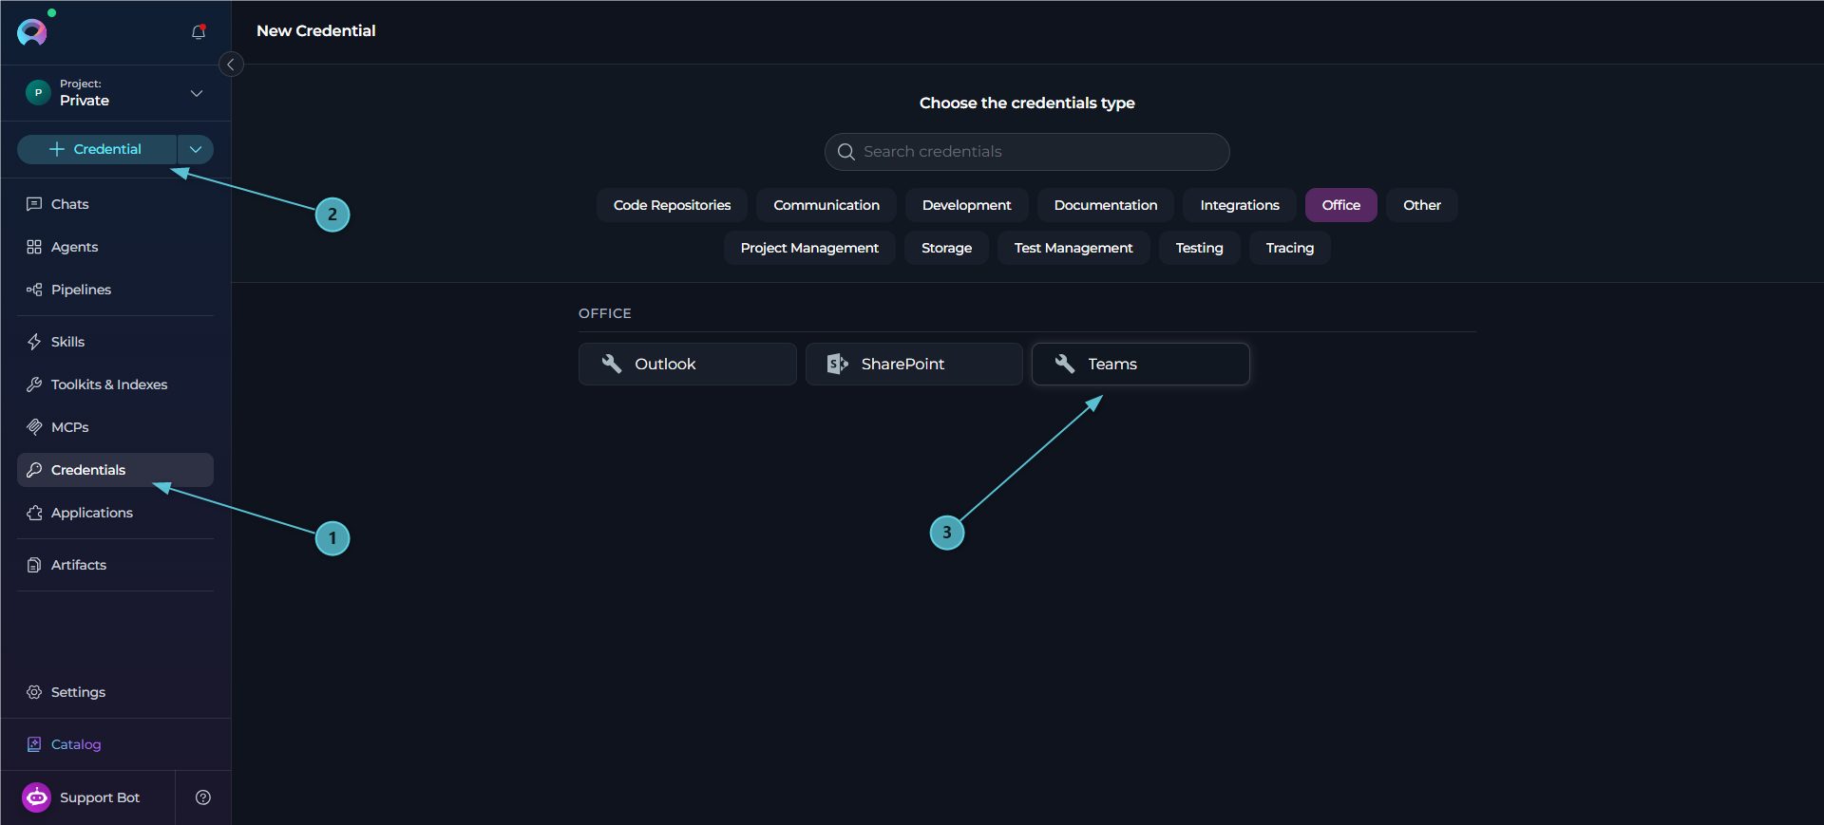Filter by Tracing category
Screen dimensions: 1824x825
click(1289, 248)
